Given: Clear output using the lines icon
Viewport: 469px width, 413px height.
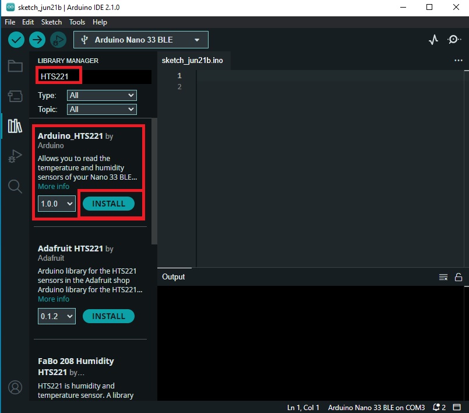Looking at the screenshot, I should click(x=443, y=277).
